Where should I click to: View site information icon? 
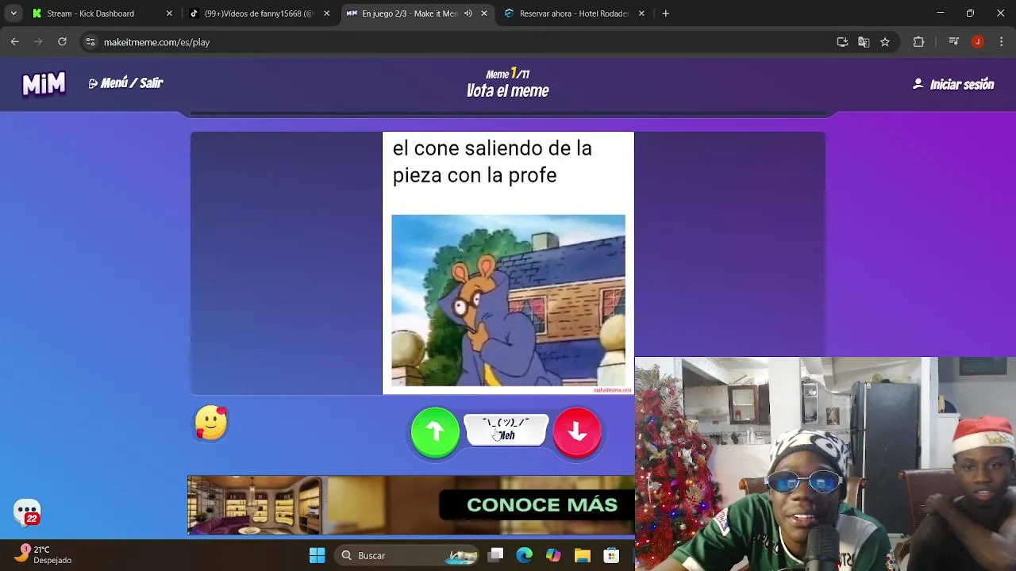pos(90,42)
